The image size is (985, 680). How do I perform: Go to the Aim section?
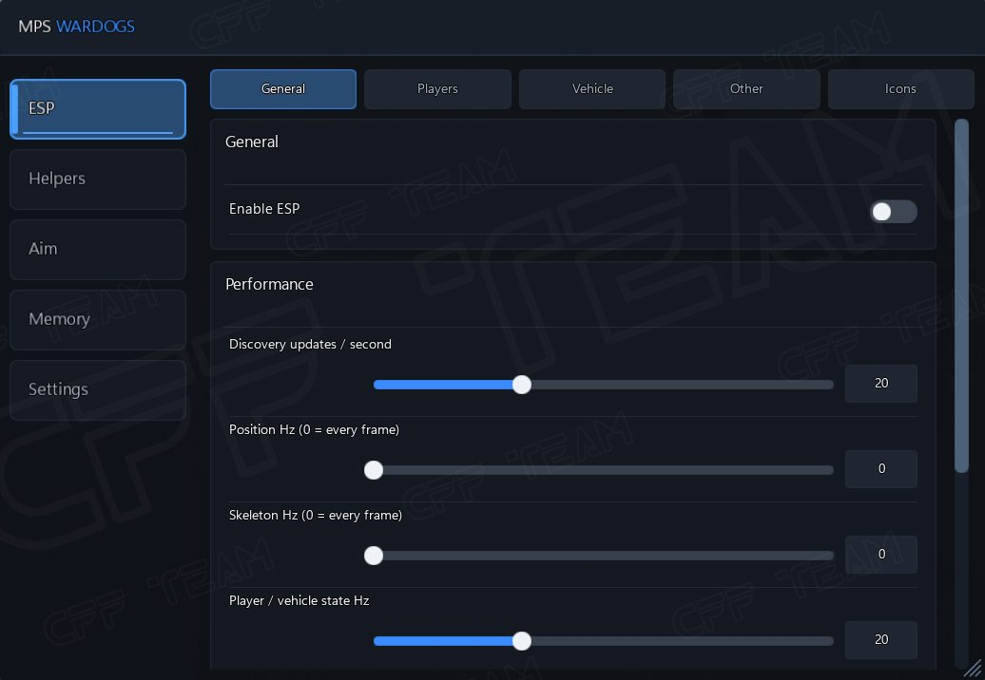pyautogui.click(x=98, y=250)
